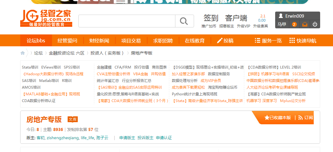Open Python统计计量上海现场班 link
333x152 pixels.
[195, 94]
